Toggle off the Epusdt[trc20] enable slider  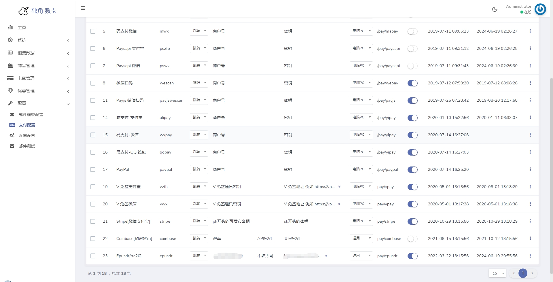click(x=412, y=256)
